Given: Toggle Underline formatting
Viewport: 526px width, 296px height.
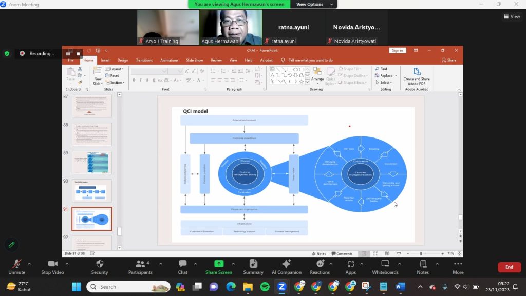Looking at the screenshot, I should [147, 81].
